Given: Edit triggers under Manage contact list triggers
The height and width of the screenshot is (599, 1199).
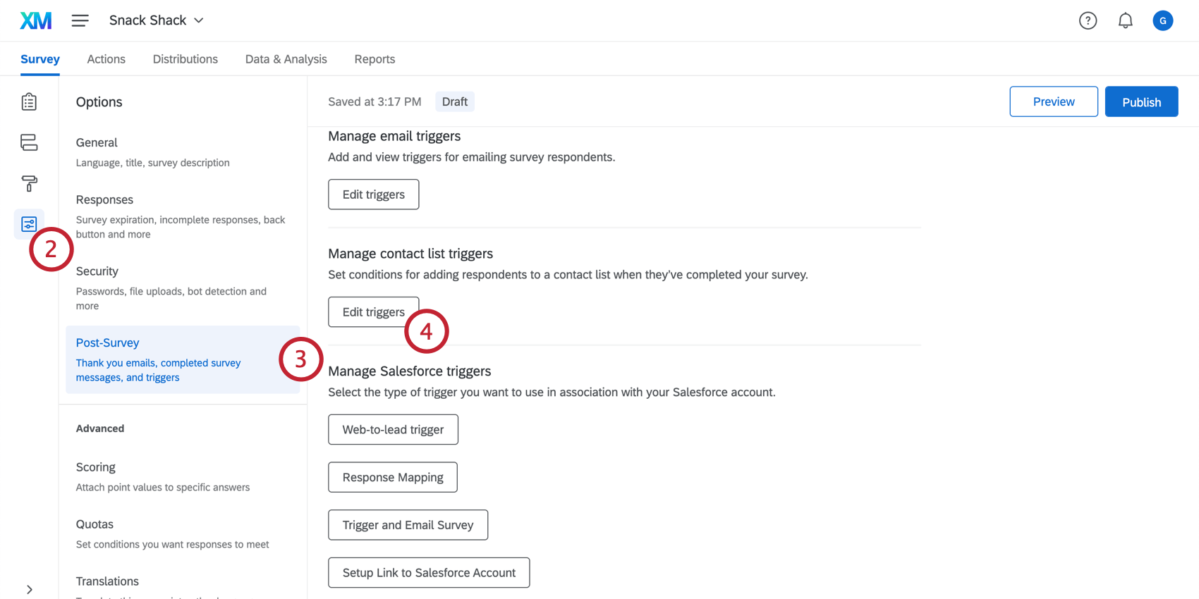Looking at the screenshot, I should [373, 311].
